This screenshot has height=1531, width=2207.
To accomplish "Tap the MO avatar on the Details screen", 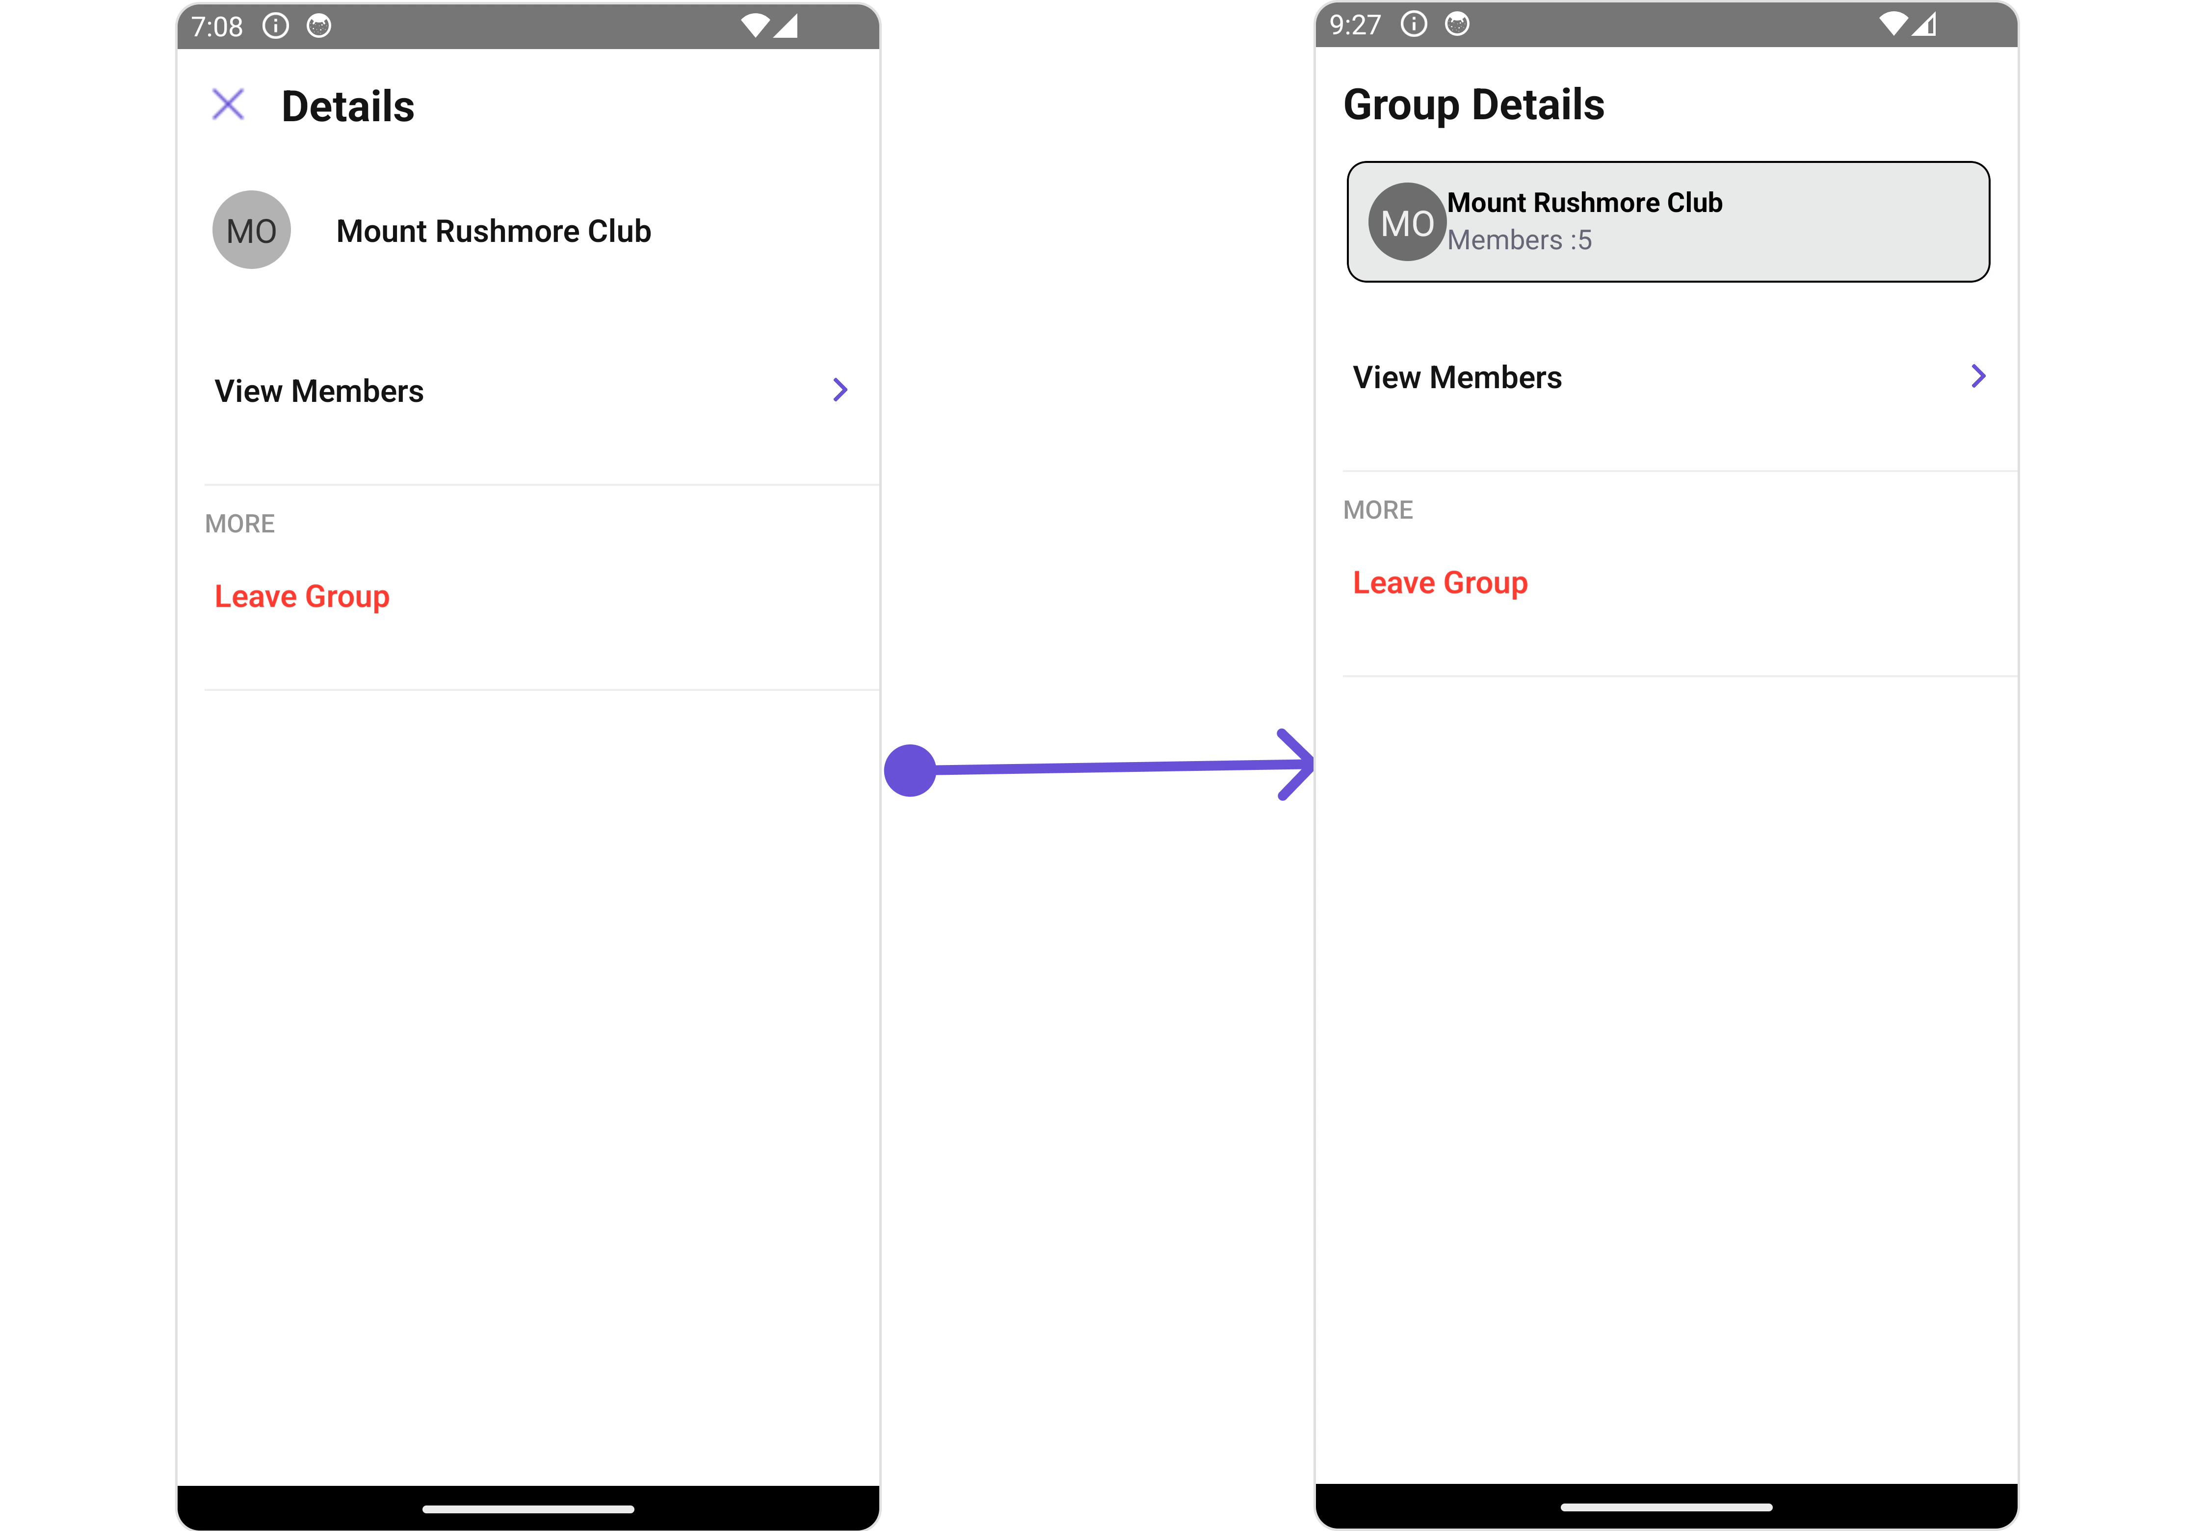I will 251,230.
